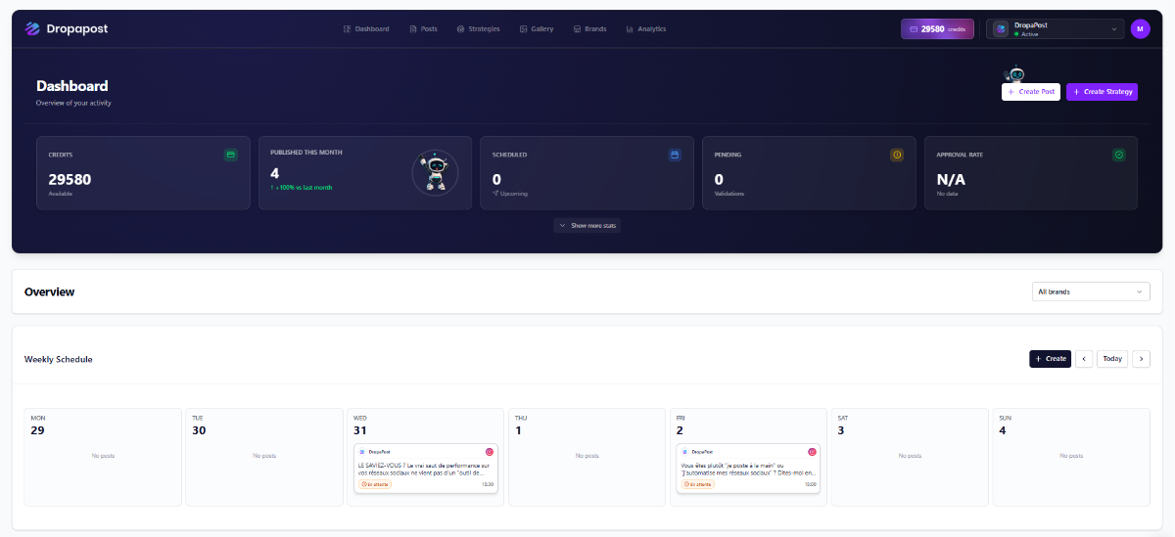Click the calendar icon in Scheduled tile
The height and width of the screenshot is (537, 1175).
[675, 155]
